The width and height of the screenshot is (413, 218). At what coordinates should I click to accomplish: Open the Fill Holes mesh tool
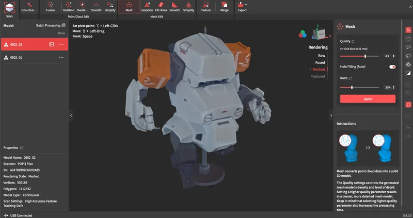point(161,7)
